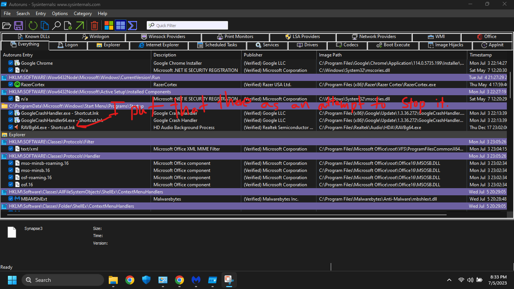Disable RAVBg64.exe - Shortcut.lnk checkbox
Screen dimensions: 514x289
(11, 128)
